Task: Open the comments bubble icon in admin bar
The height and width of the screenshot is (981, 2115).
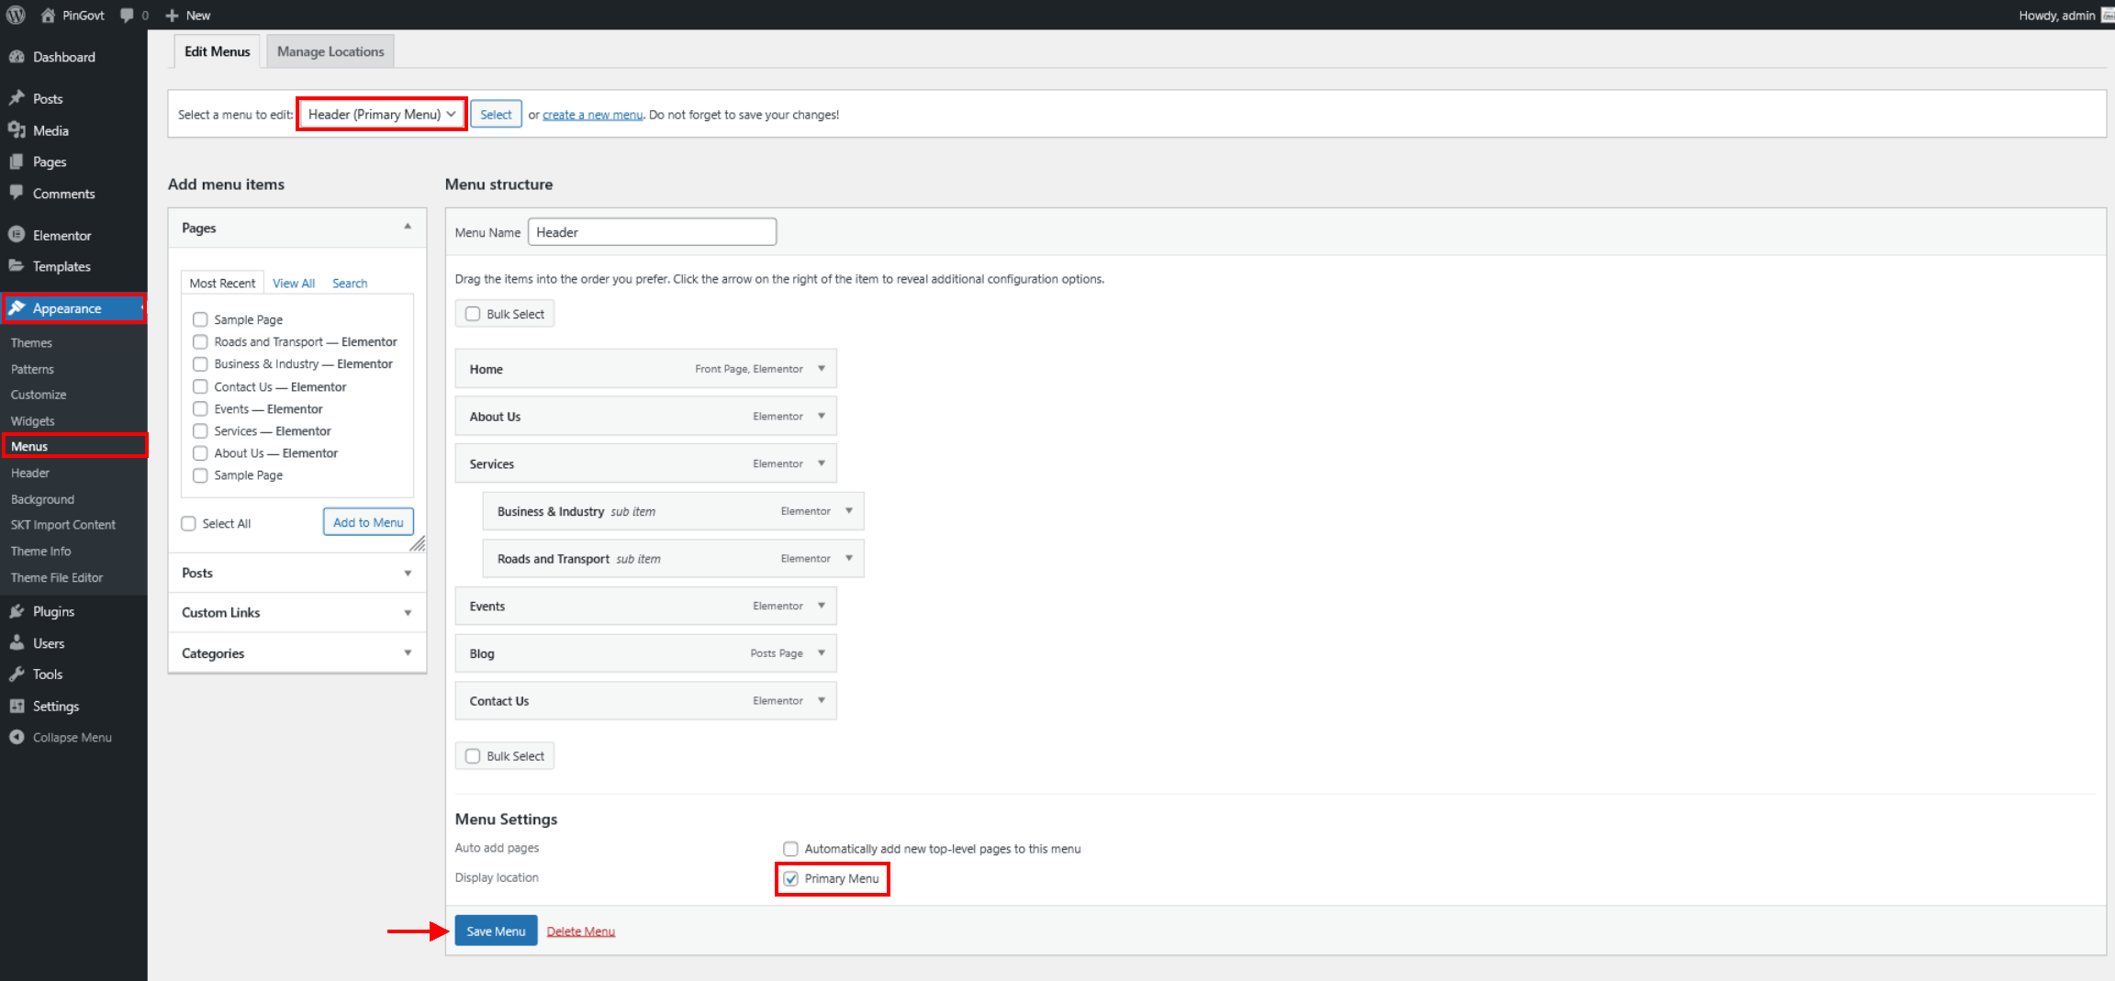Action: point(127,15)
